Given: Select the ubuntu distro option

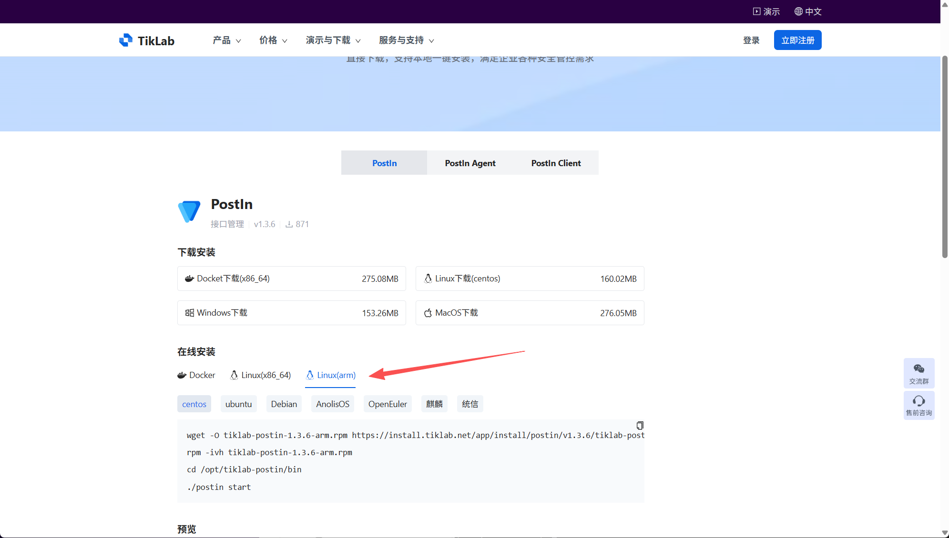Looking at the screenshot, I should click(x=238, y=404).
